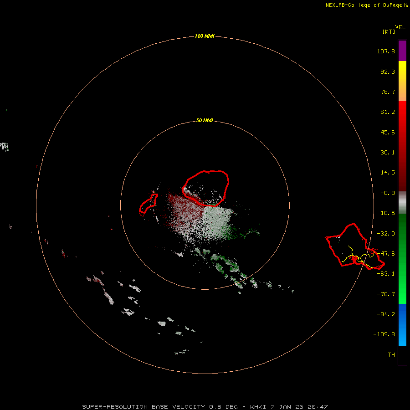Click the 30.1 velocity scale value
Viewport: 410px width, 410px height.
(388, 153)
